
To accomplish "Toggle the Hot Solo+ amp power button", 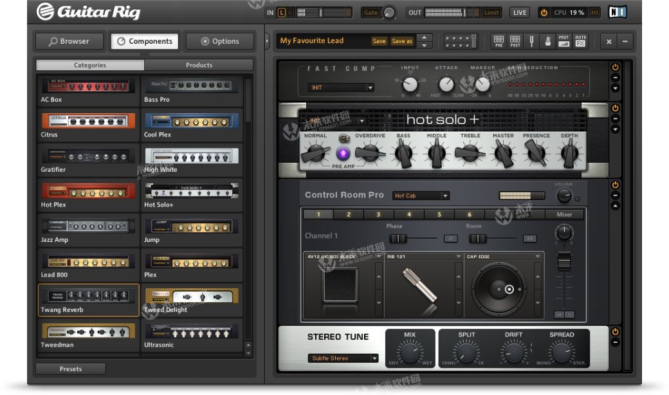I will [615, 108].
